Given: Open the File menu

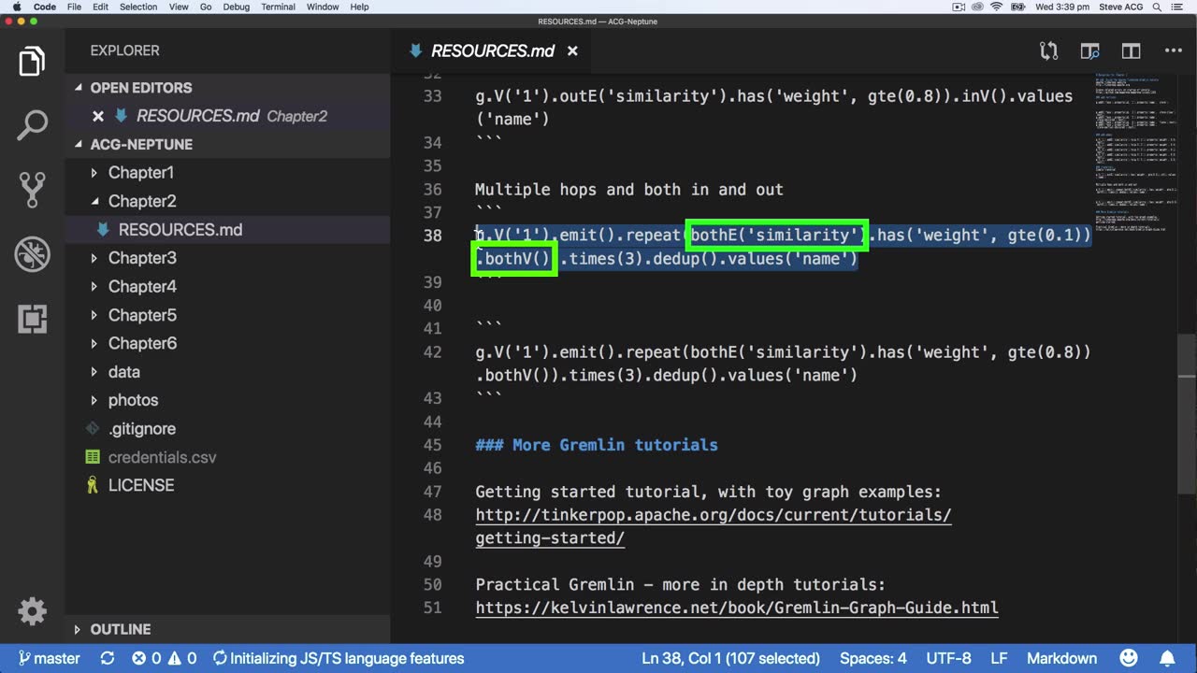Looking at the screenshot, I should [x=73, y=7].
